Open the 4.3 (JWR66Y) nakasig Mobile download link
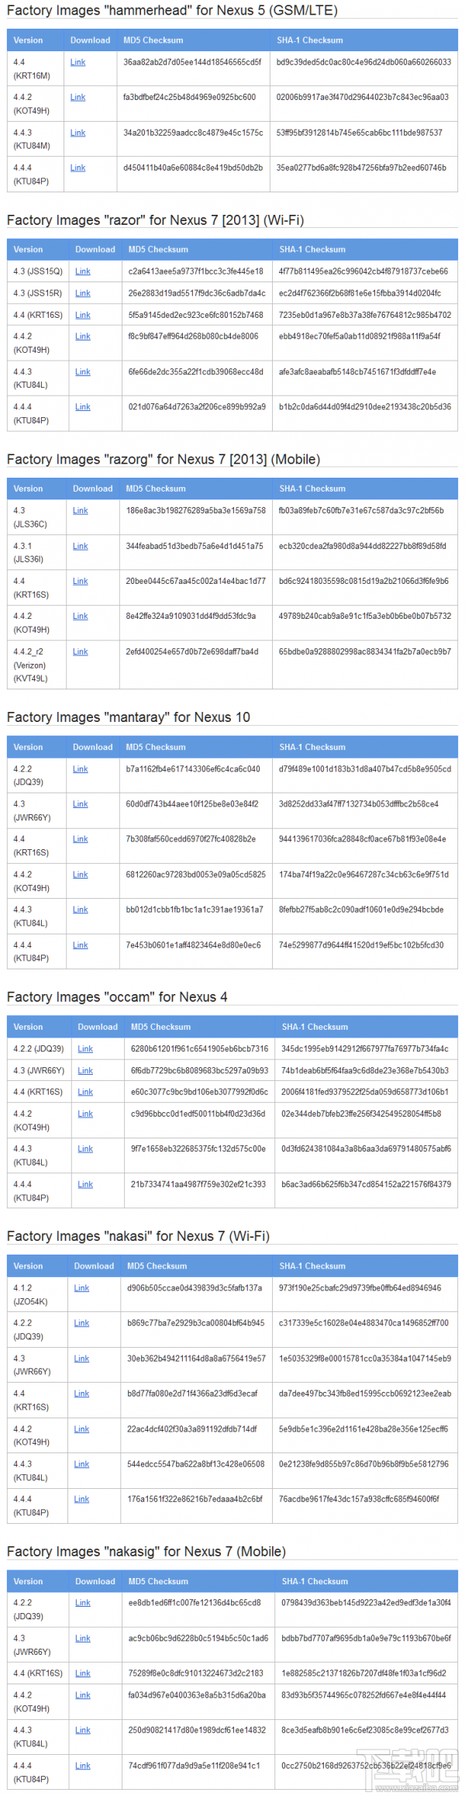465x1796 pixels. click(83, 1638)
